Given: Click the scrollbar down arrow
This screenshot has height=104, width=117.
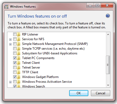Looking at the screenshot, I should (108, 85).
